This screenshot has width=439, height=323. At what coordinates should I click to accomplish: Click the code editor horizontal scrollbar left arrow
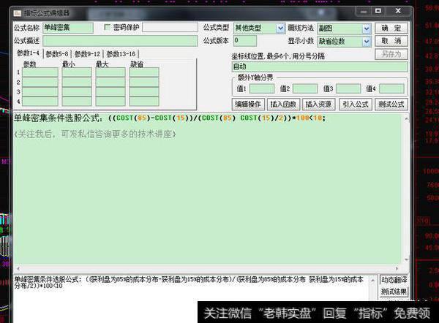[x=18, y=268]
